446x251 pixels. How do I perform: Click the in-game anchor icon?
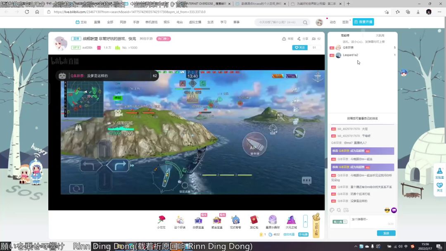tap(318, 77)
